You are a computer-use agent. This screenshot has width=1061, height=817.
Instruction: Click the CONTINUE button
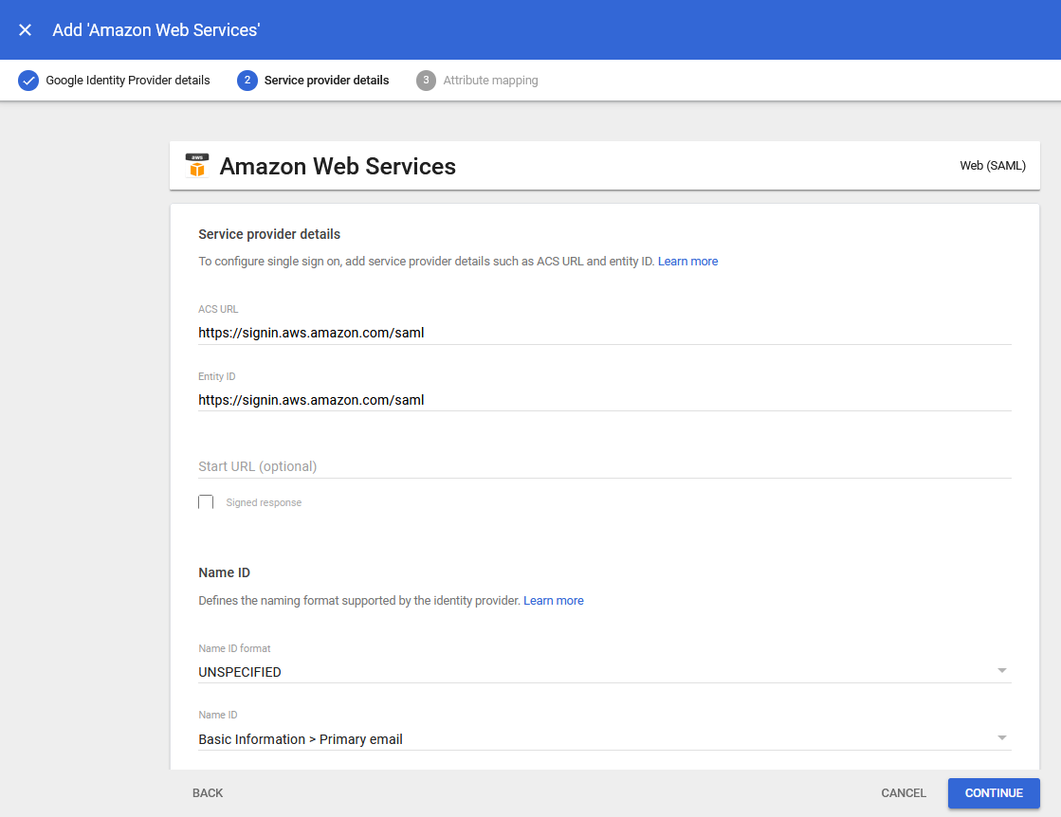(x=994, y=793)
